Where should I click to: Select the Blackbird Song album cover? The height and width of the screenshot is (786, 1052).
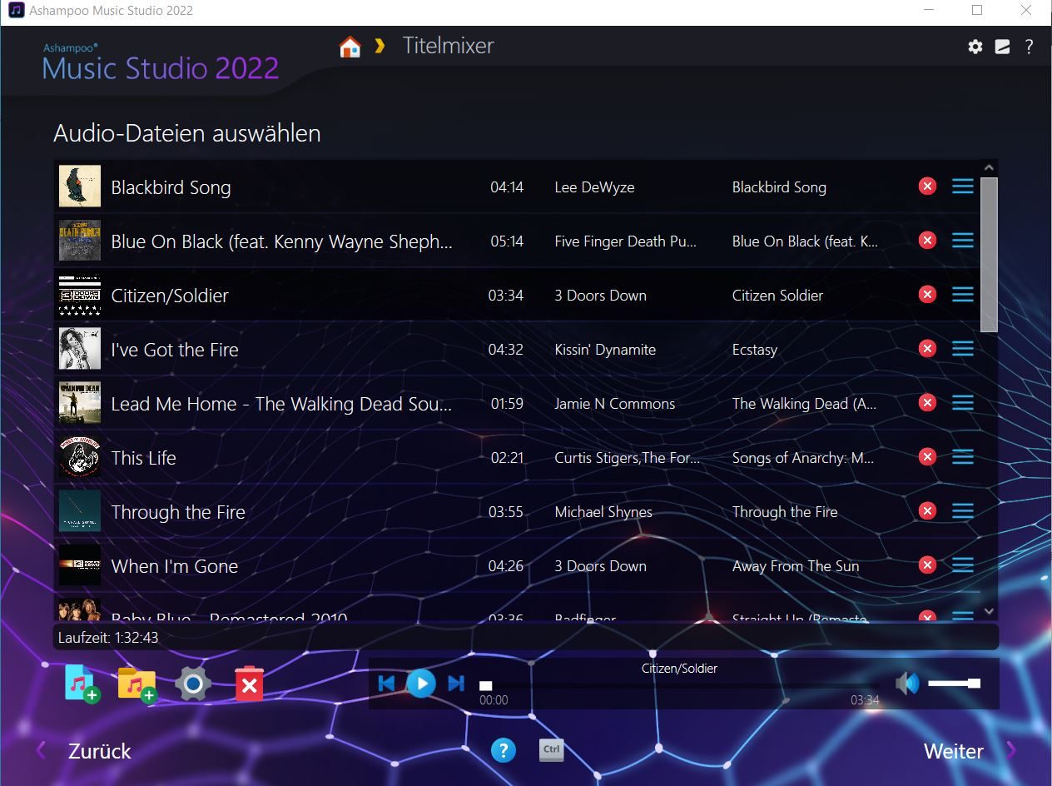point(80,186)
